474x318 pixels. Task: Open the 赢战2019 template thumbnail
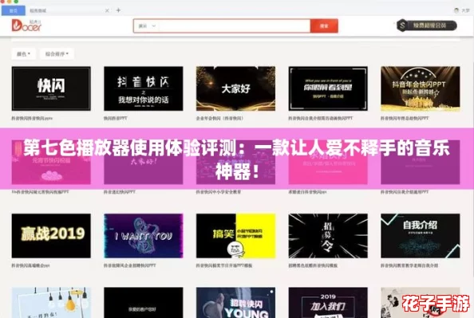tap(51, 236)
